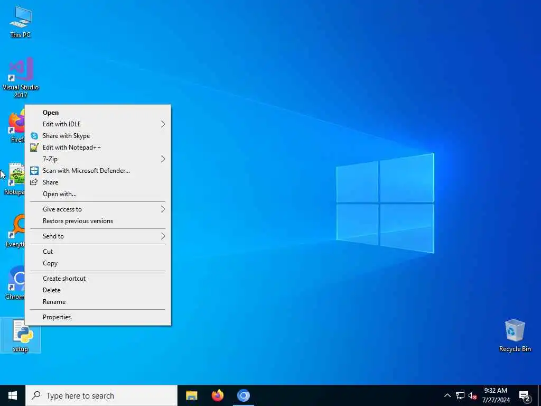The width and height of the screenshot is (541, 406).
Task: Choose Restore previous versions
Action: [98, 221]
